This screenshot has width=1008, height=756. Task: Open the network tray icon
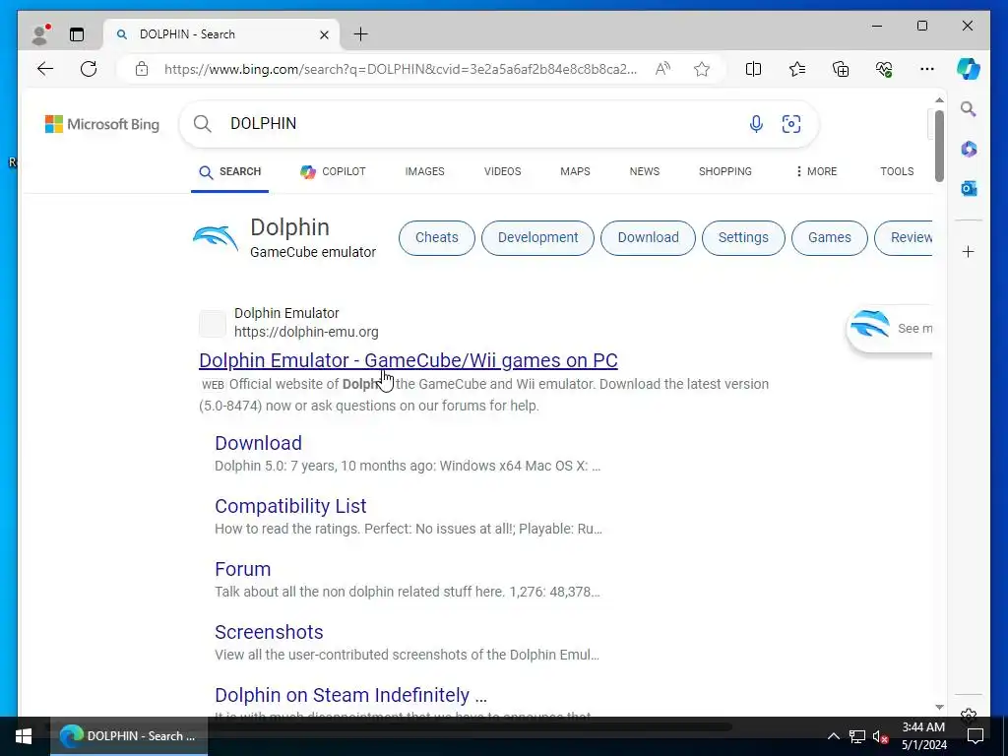(x=856, y=736)
